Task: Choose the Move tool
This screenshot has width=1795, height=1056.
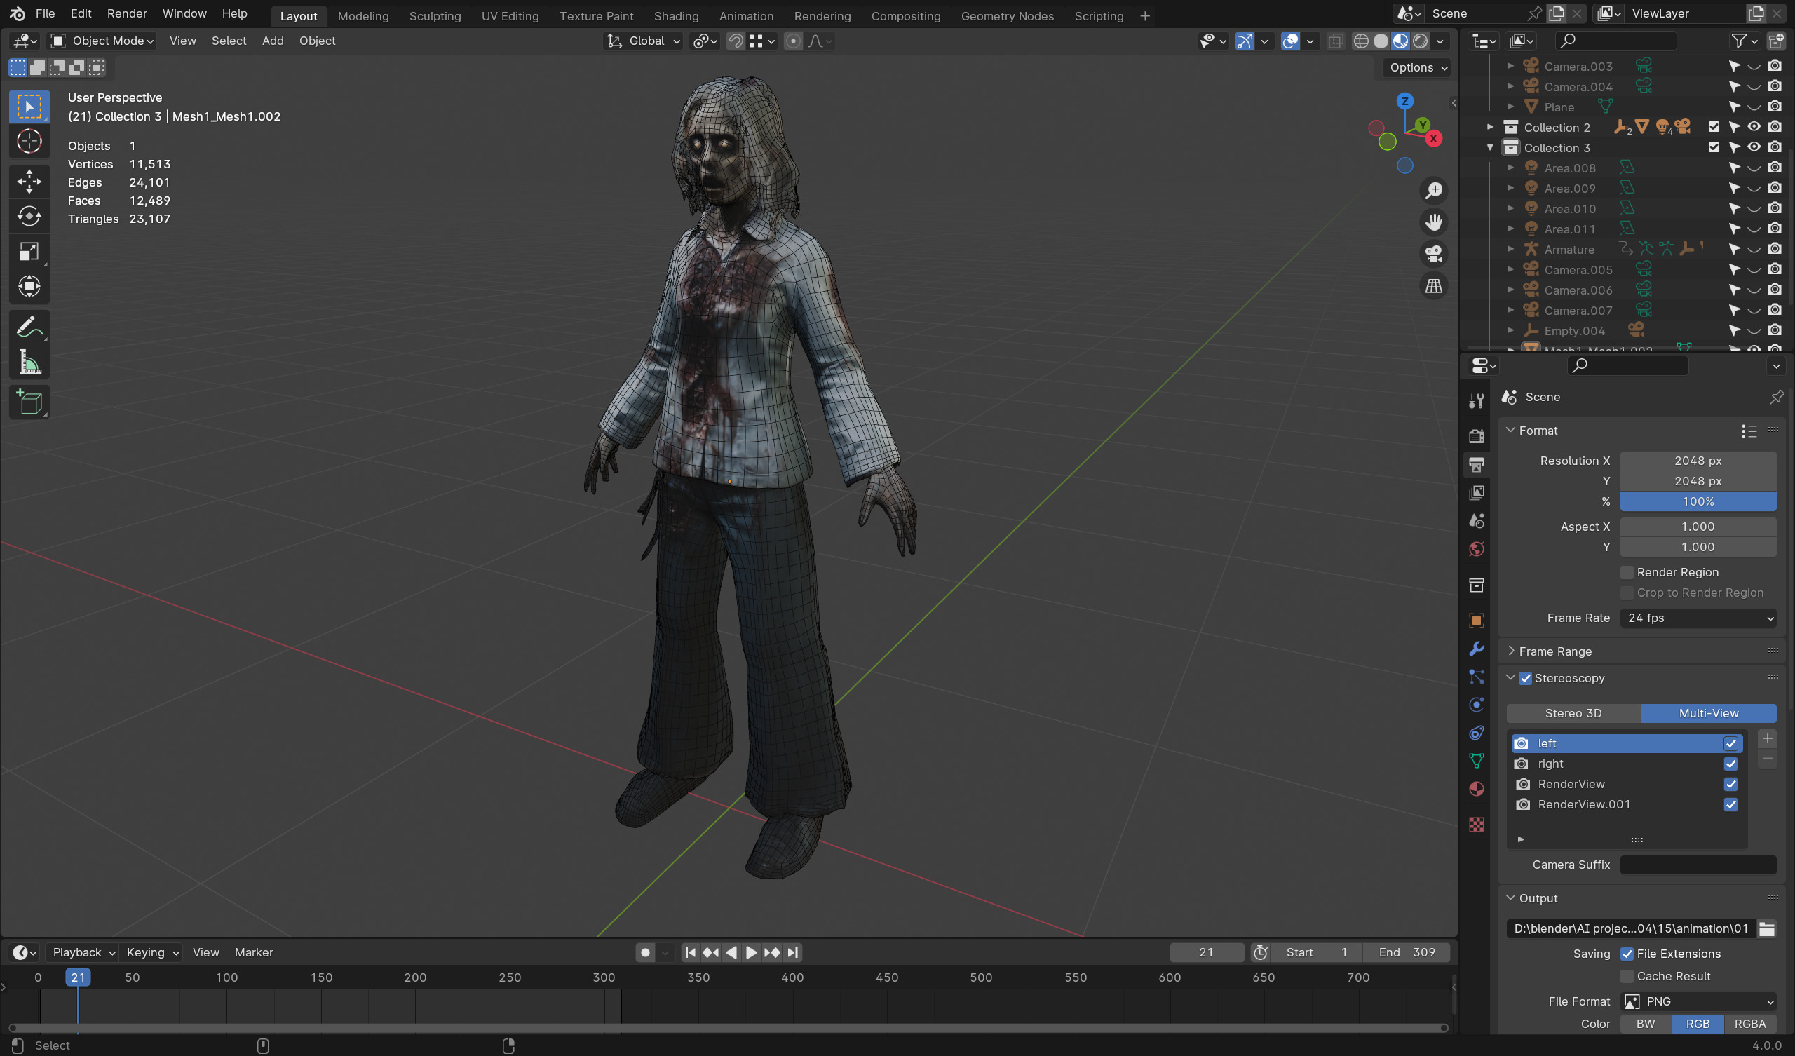Action: (x=29, y=181)
